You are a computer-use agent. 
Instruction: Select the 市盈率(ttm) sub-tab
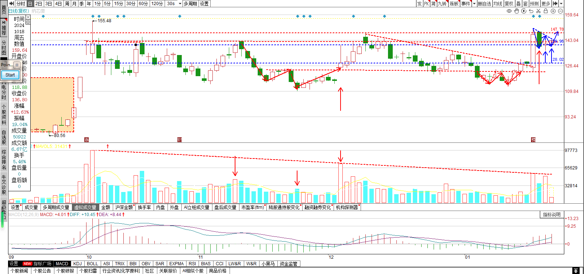point(253,207)
